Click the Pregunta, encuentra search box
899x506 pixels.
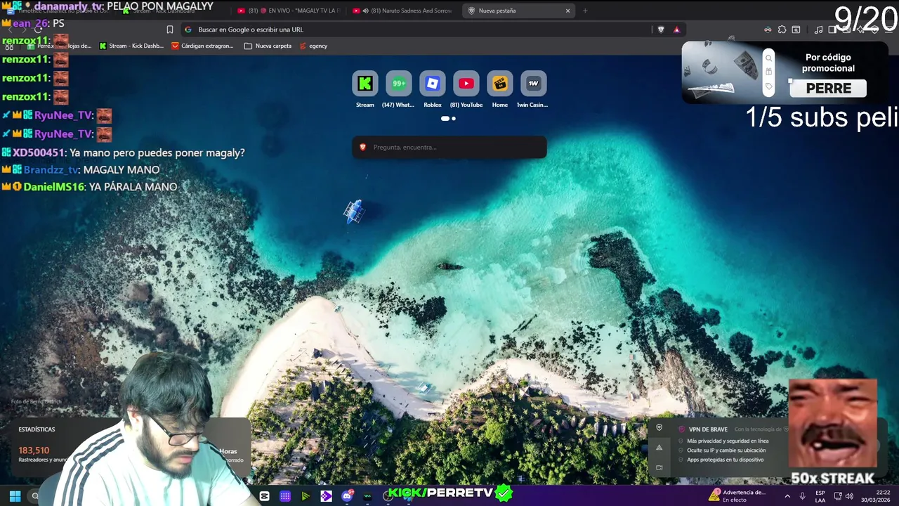coord(449,147)
